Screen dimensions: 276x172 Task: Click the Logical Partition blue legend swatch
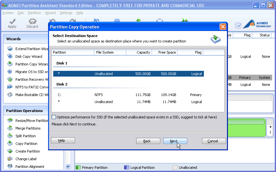pos(126,167)
